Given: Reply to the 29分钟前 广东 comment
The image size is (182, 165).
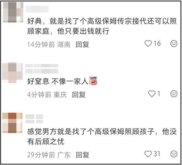Looking at the screenshot, I should point(82,155).
